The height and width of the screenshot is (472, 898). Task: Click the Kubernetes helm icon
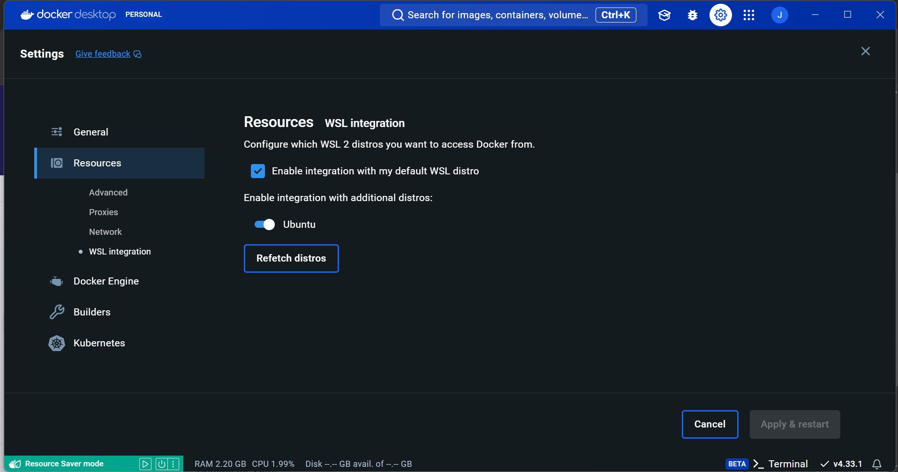pos(57,343)
